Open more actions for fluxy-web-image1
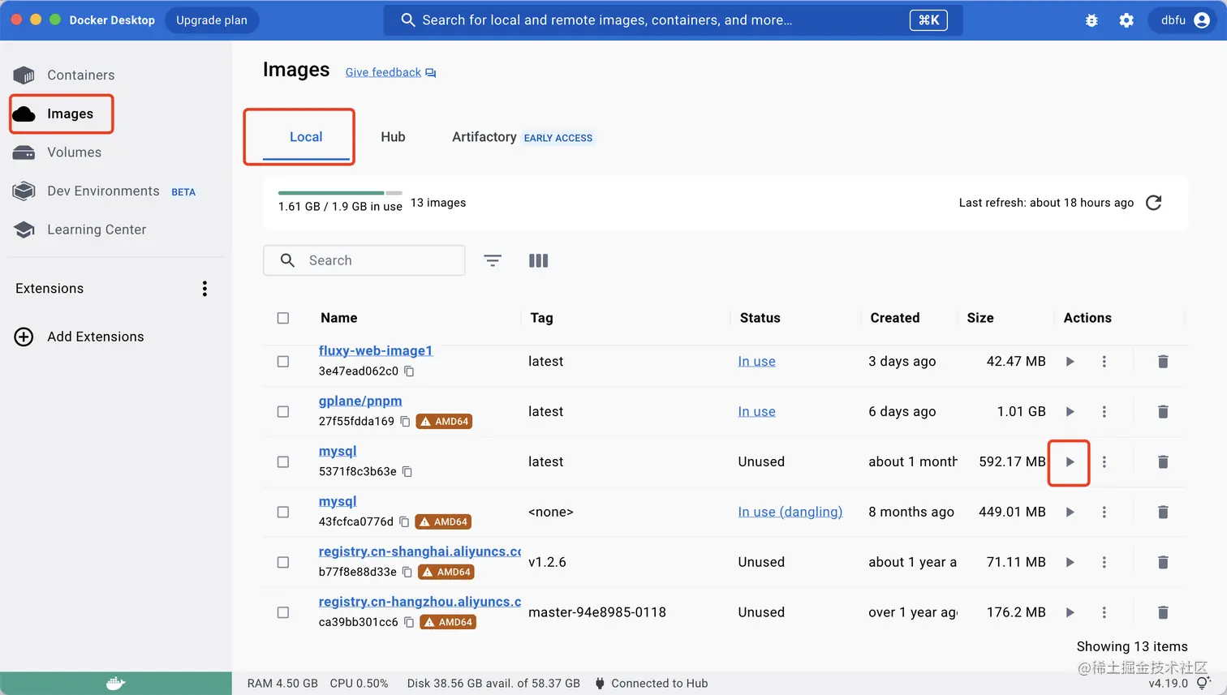 coord(1104,362)
